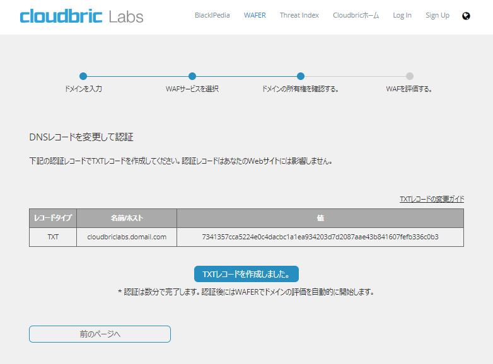
Task: Open the language globe icon
Action: point(466,16)
